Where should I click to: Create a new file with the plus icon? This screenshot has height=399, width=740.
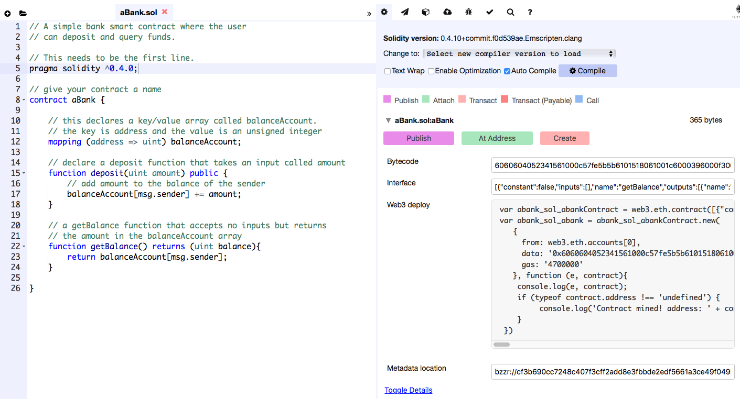pyautogui.click(x=7, y=13)
